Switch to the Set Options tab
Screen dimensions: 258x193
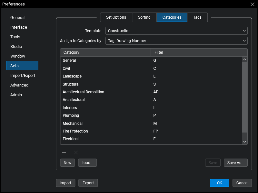(x=116, y=17)
